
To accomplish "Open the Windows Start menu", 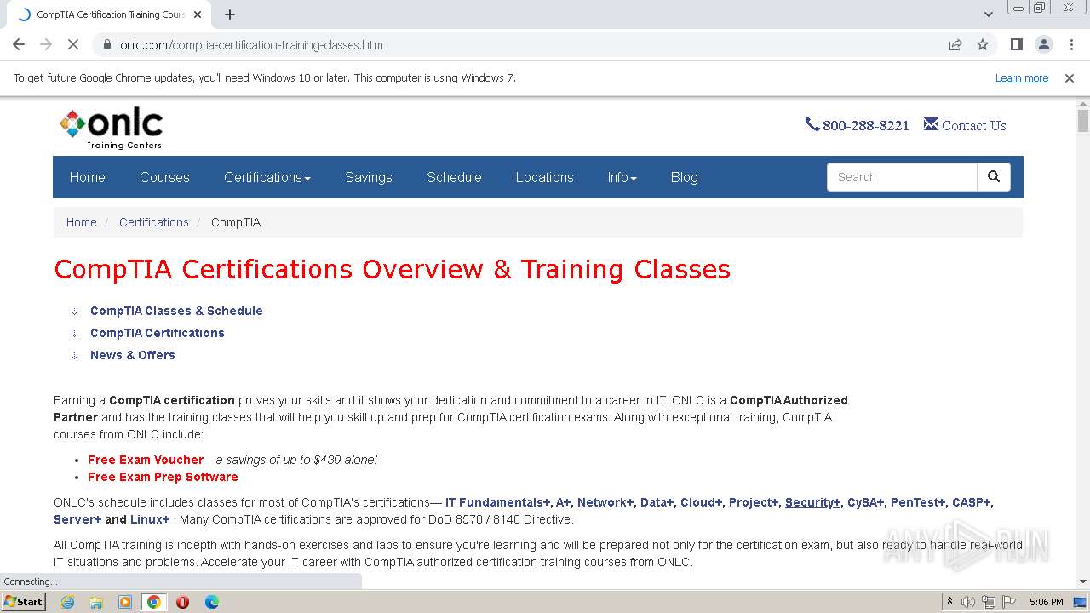I will tap(24, 601).
